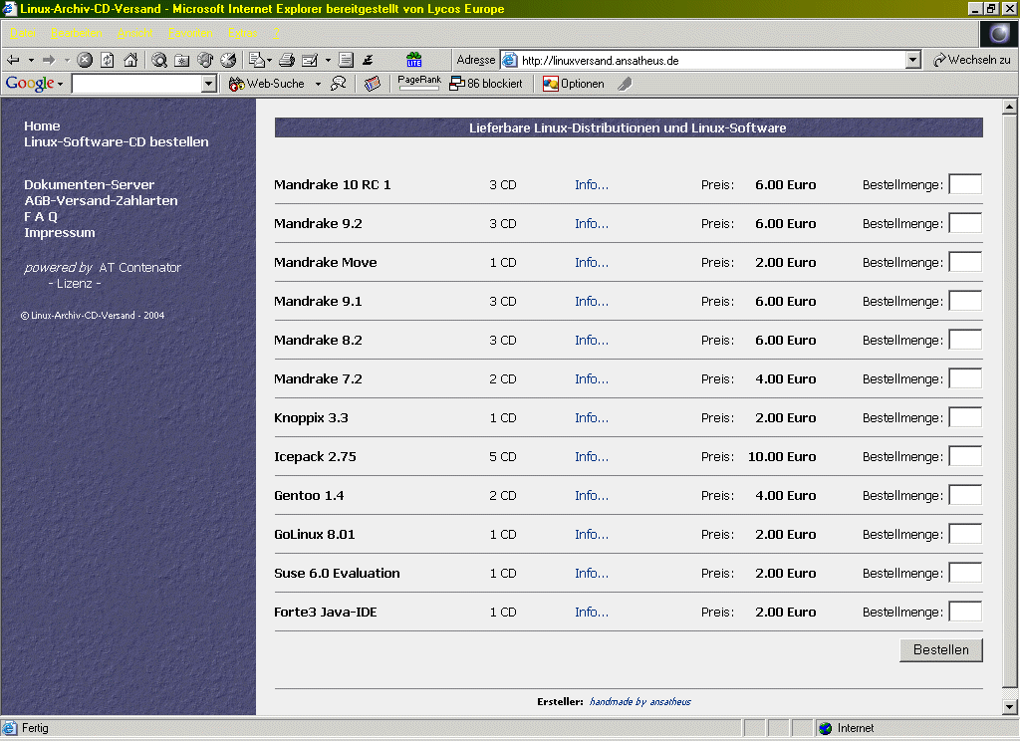
Task: Go forward with the Forward arrow
Action: (x=49, y=60)
